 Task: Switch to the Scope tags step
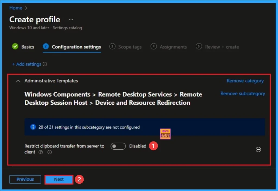tap(129, 47)
